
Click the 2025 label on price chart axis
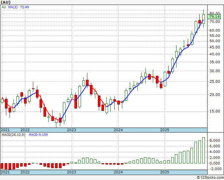coord(165,130)
